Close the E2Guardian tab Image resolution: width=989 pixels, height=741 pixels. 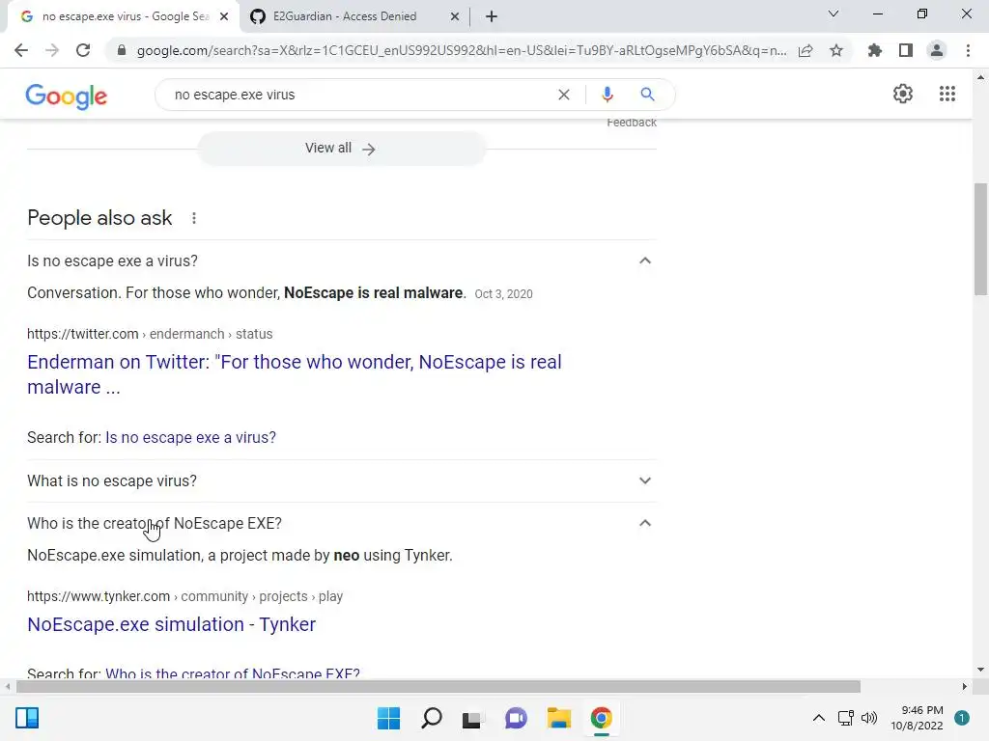point(455,17)
